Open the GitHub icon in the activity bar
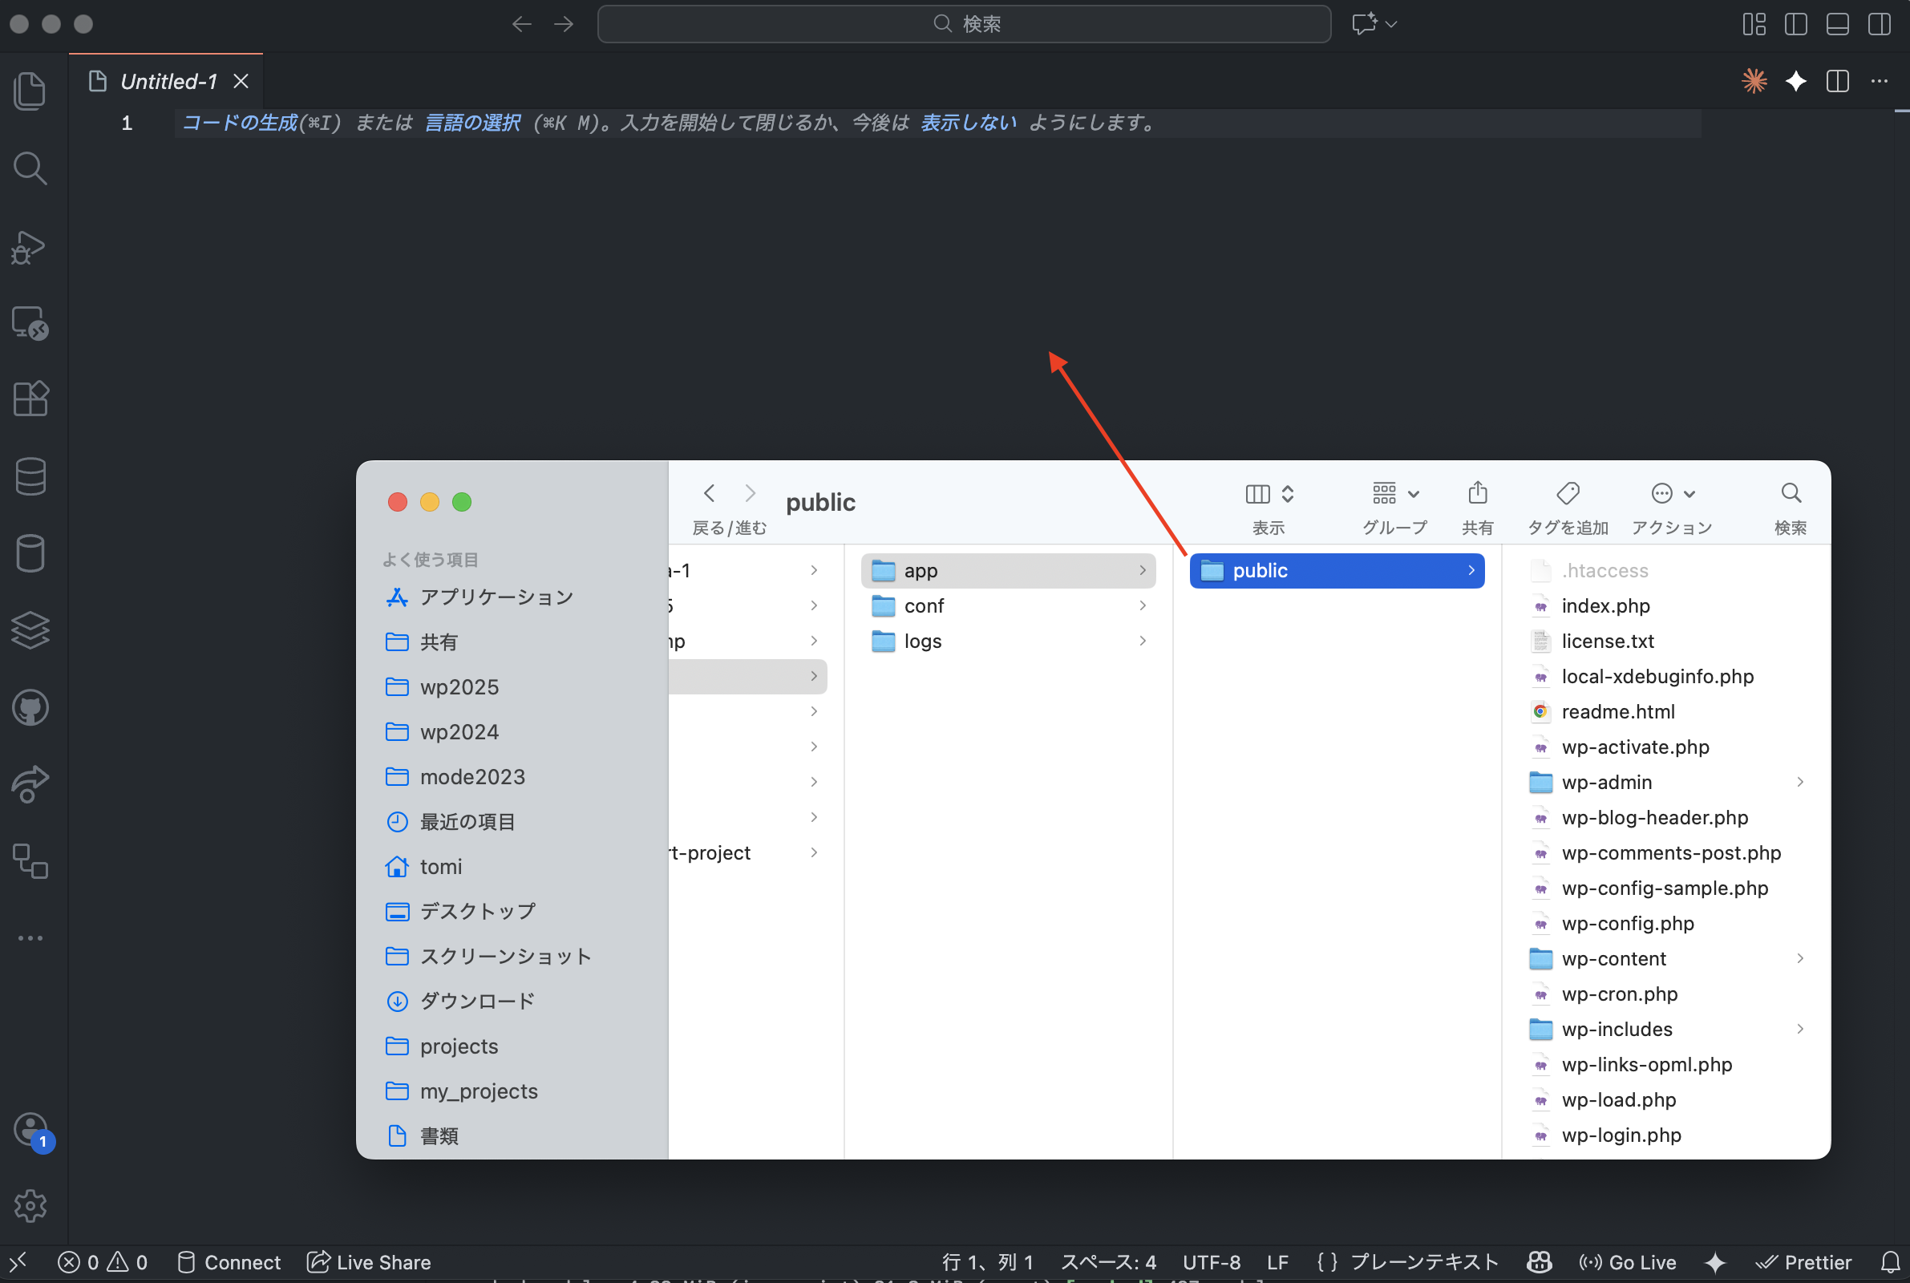Image resolution: width=1910 pixels, height=1283 pixels. pos(30,708)
